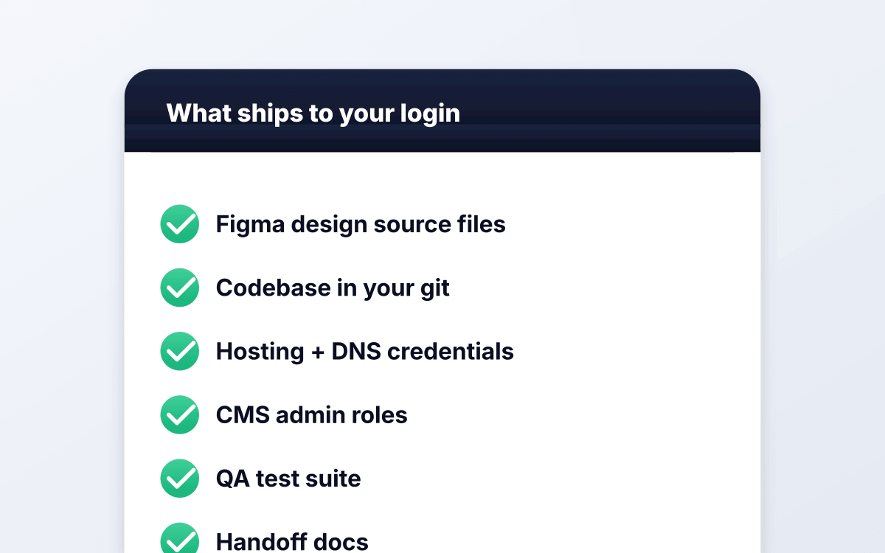Select the word git in the Codebase item
885x553 pixels.
coord(434,288)
